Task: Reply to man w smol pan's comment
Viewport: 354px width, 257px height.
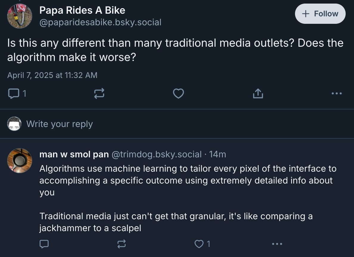Action: click(x=44, y=244)
